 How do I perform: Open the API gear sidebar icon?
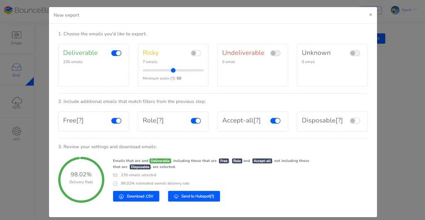17,132
